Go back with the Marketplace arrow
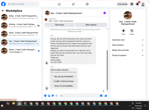 [x=3, y=11]
